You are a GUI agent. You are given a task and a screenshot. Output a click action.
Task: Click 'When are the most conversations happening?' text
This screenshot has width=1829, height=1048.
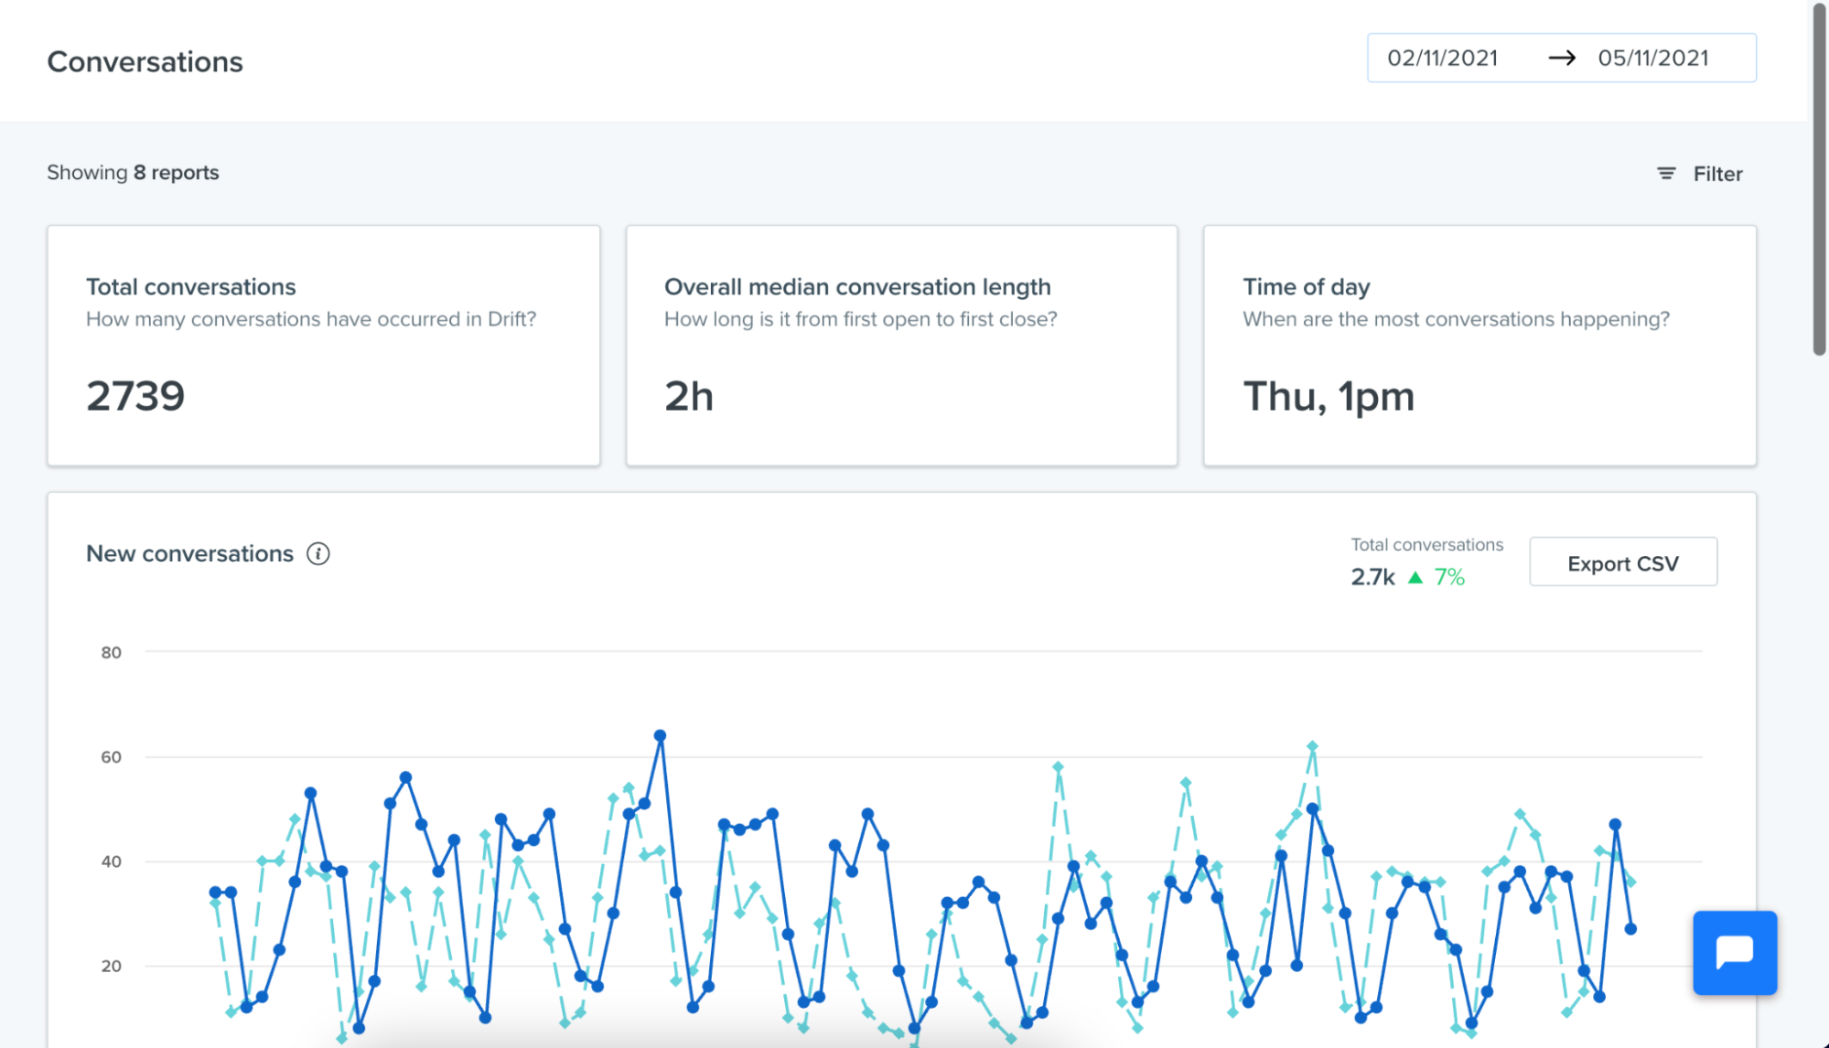[1456, 319]
